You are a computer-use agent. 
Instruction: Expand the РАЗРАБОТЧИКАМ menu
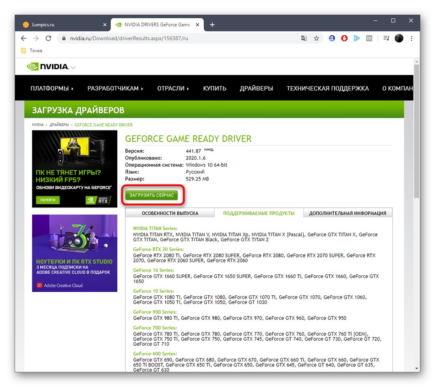coord(115,88)
